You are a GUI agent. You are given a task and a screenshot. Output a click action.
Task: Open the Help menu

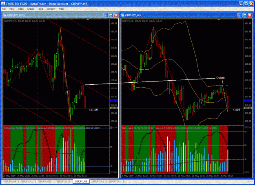[x=61, y=9]
